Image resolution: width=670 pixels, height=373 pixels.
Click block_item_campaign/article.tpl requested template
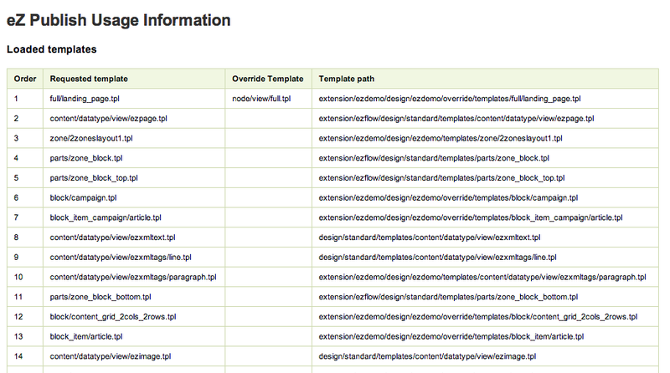coord(106,217)
